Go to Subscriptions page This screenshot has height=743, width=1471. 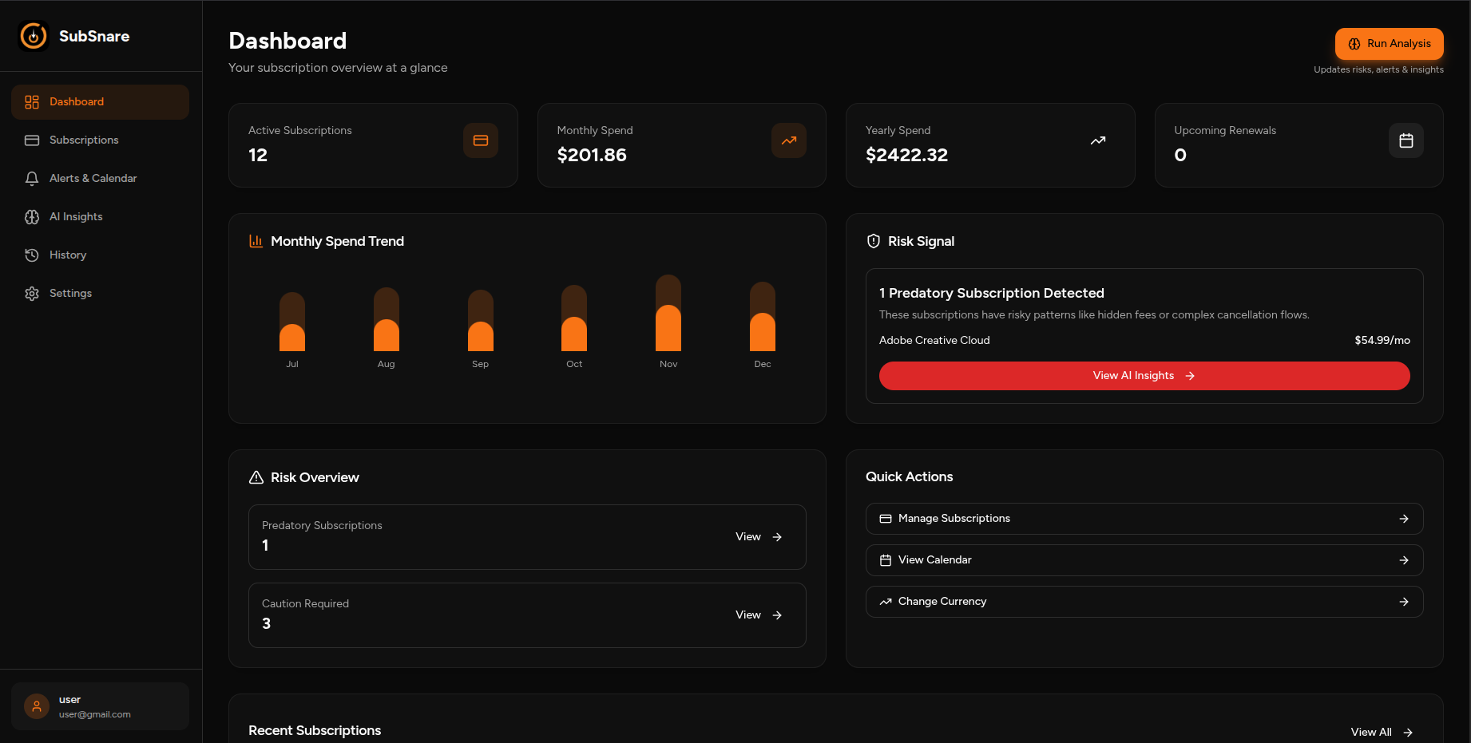tap(100, 140)
